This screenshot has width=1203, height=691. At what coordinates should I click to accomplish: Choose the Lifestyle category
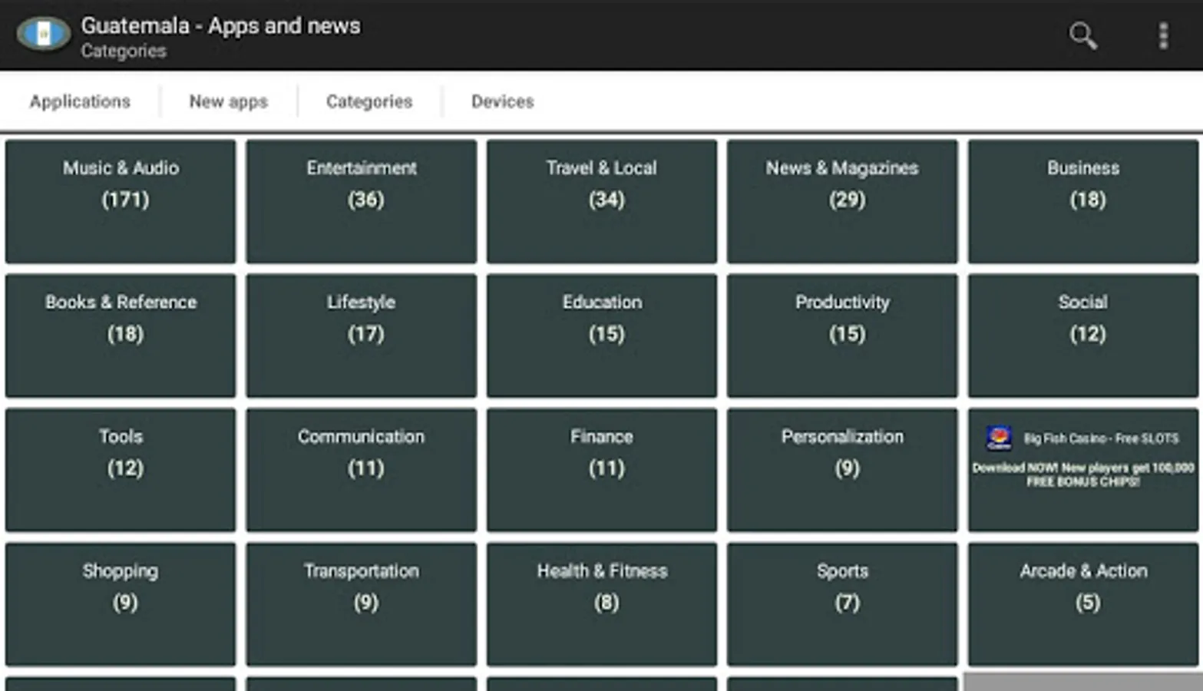coord(362,336)
